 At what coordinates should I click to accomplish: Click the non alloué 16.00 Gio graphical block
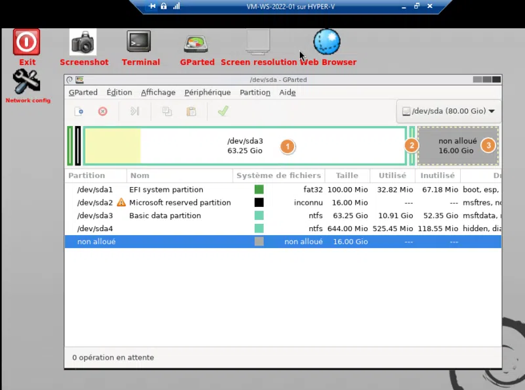[x=457, y=146]
